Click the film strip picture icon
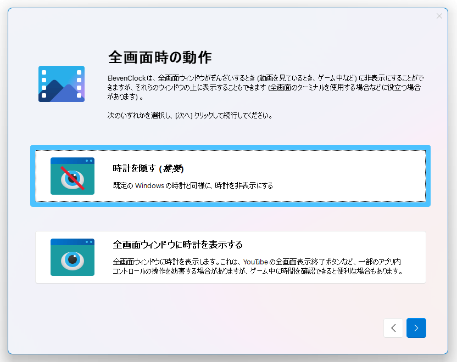The height and width of the screenshot is (362, 457). coord(62,84)
